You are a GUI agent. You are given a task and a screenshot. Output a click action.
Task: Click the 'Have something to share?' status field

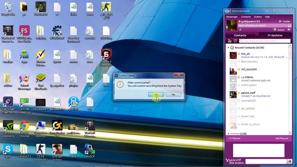(x=263, y=26)
